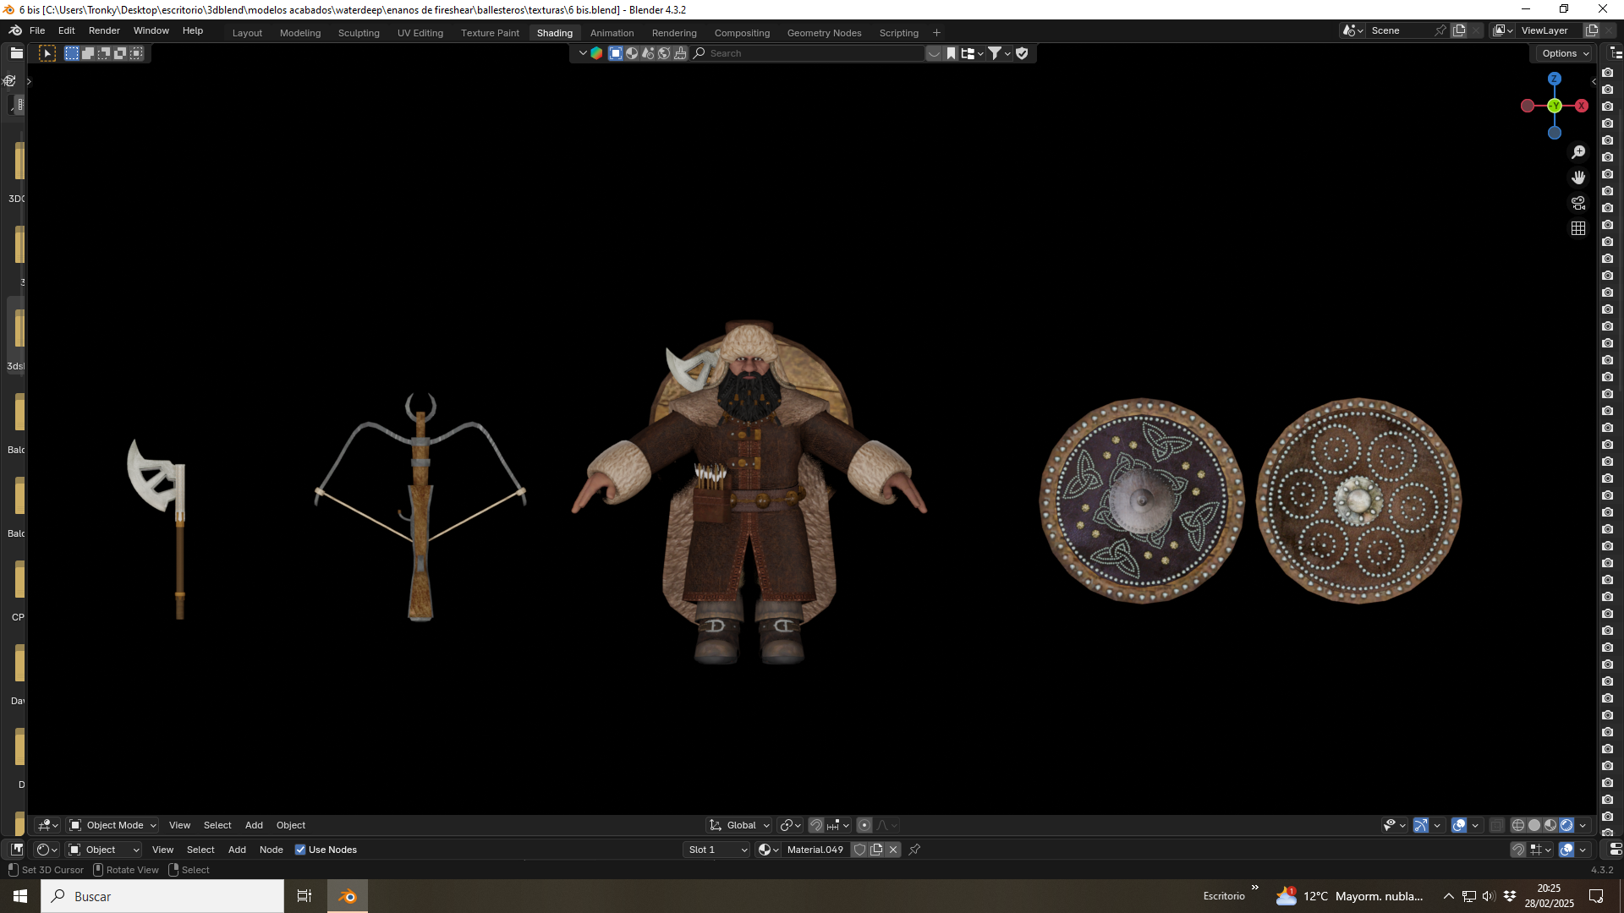The image size is (1624, 913).
Task: Click the pin icon beside Material.049
Action: tap(914, 850)
